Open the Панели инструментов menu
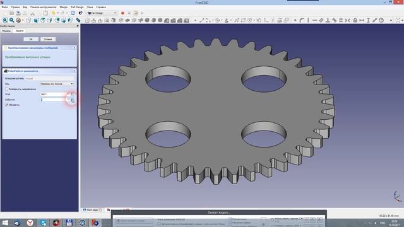Screen dimensions: 404x227 click(x=44, y=7)
